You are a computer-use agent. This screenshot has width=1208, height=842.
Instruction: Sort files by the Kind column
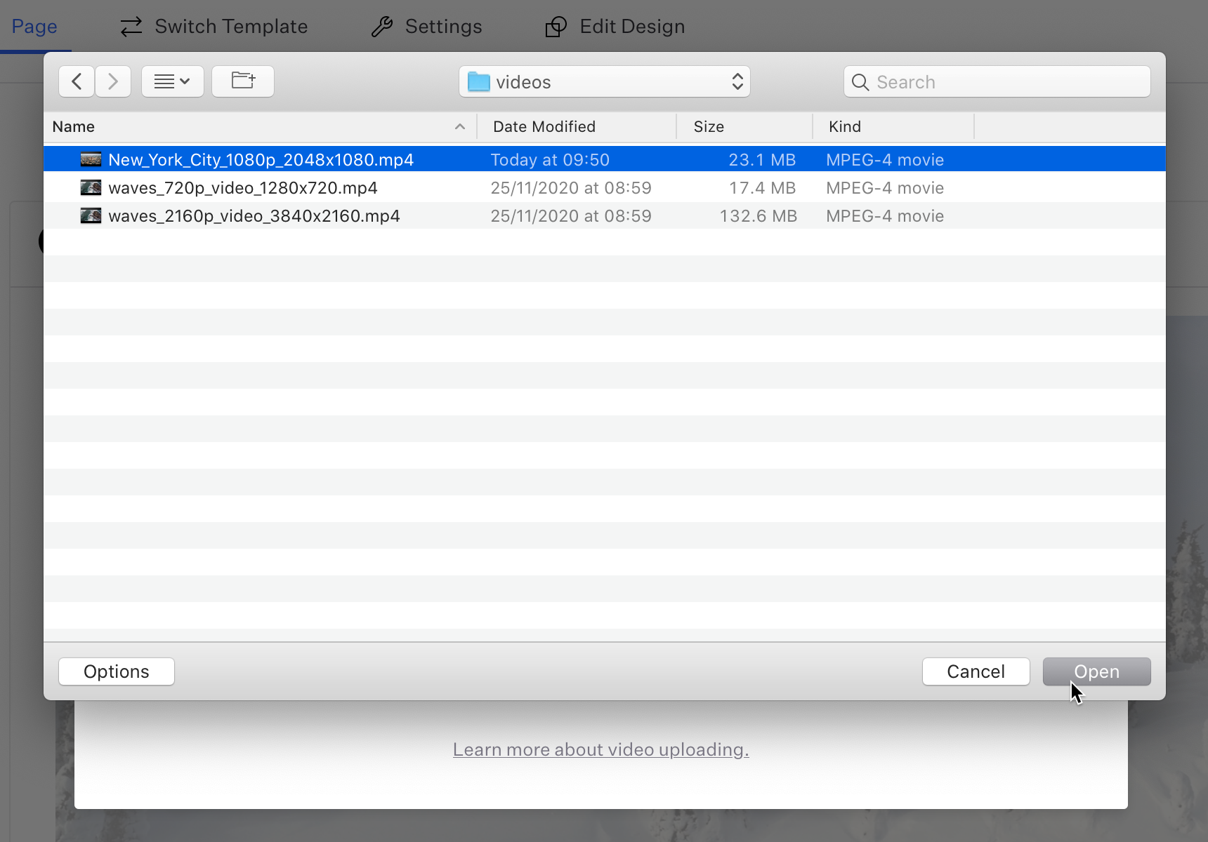pyautogui.click(x=893, y=126)
